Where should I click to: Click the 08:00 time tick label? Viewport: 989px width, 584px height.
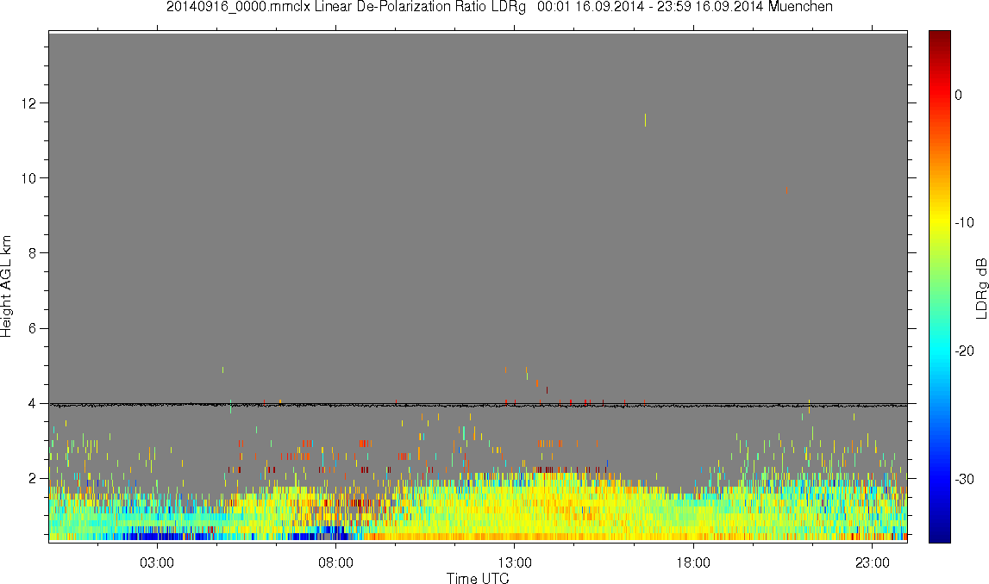pyautogui.click(x=335, y=562)
